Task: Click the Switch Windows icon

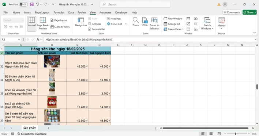Action: click(207, 20)
